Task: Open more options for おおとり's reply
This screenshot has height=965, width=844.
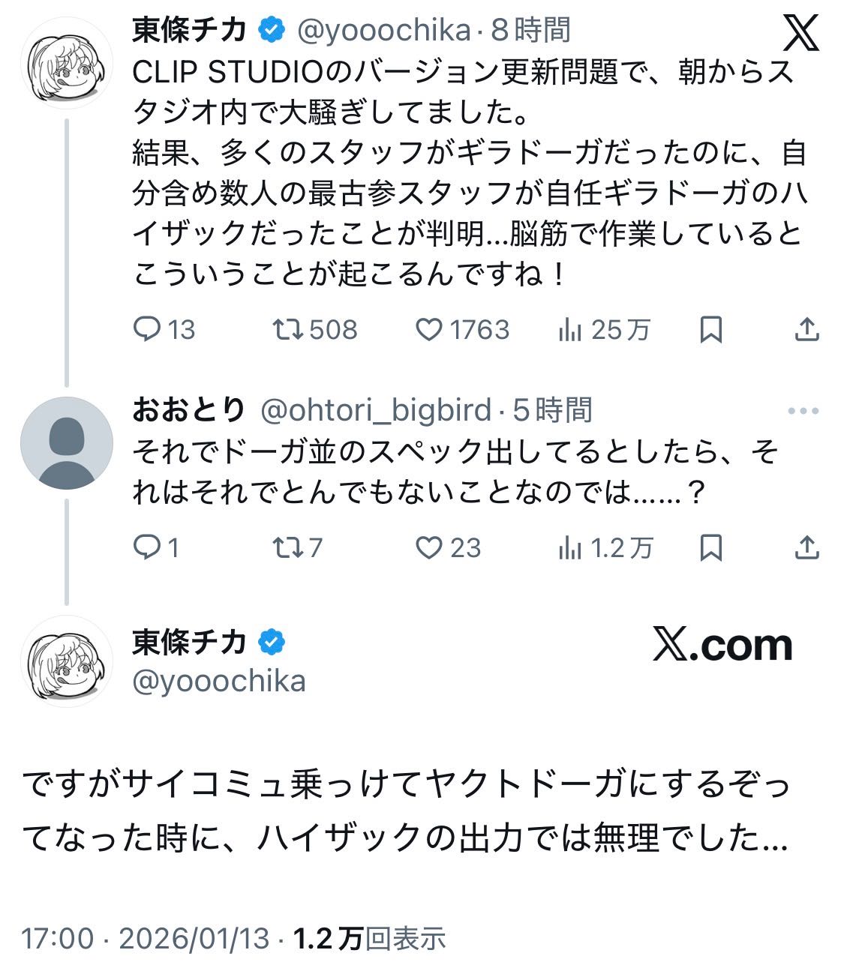Action: coord(803,411)
